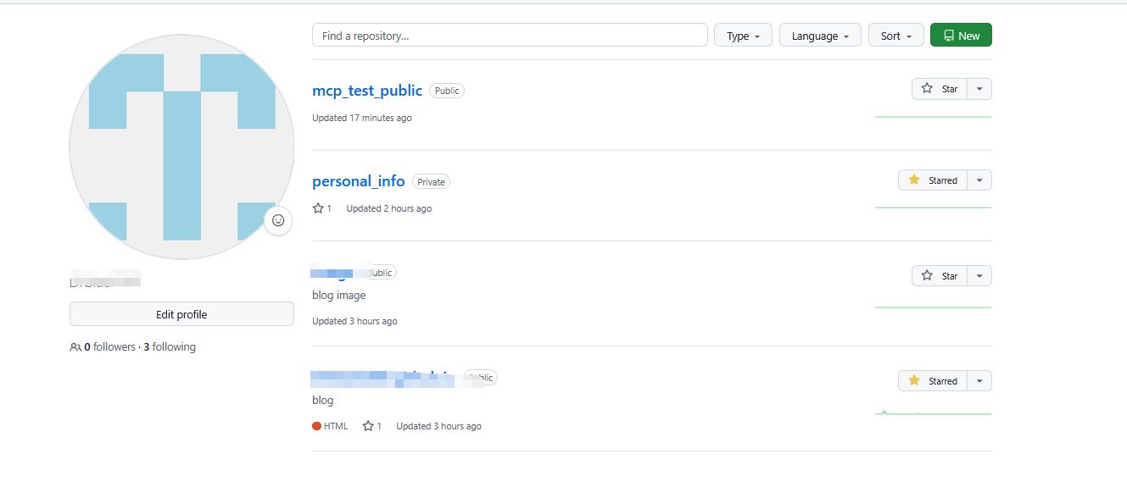Viewport: 1127px width, 498px height.
Task: Click the Private badge on personal_info
Action: click(x=431, y=181)
